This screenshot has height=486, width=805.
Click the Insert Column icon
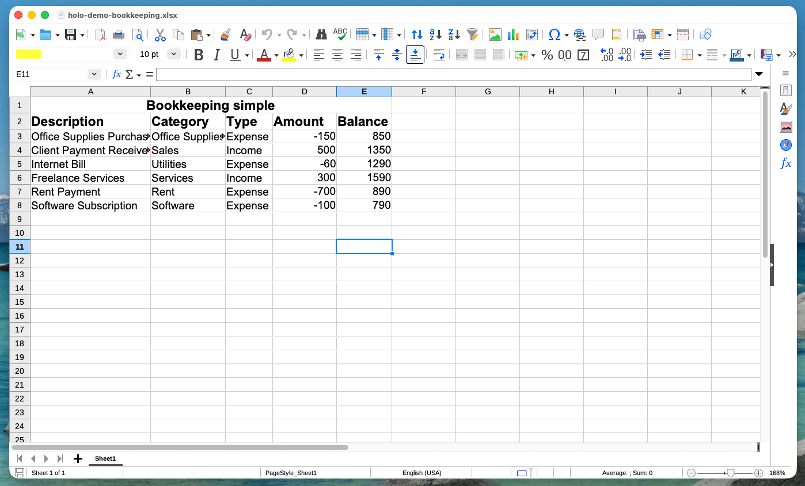click(x=387, y=35)
